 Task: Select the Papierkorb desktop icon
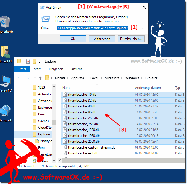[x=5, y=25]
